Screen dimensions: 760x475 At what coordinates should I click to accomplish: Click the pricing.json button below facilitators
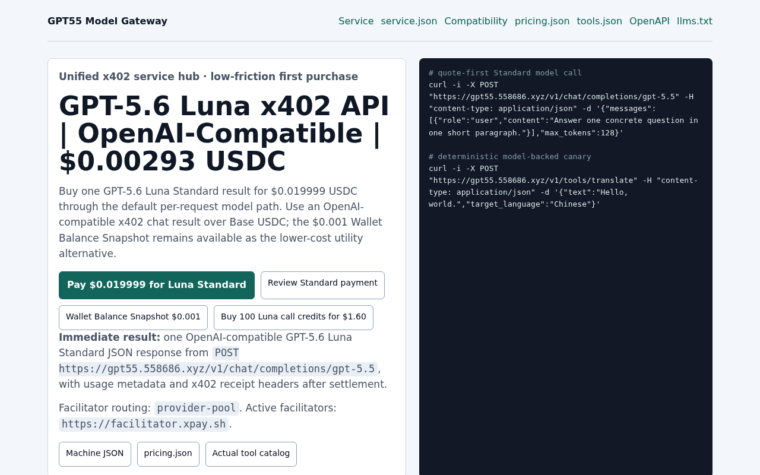[168, 454]
